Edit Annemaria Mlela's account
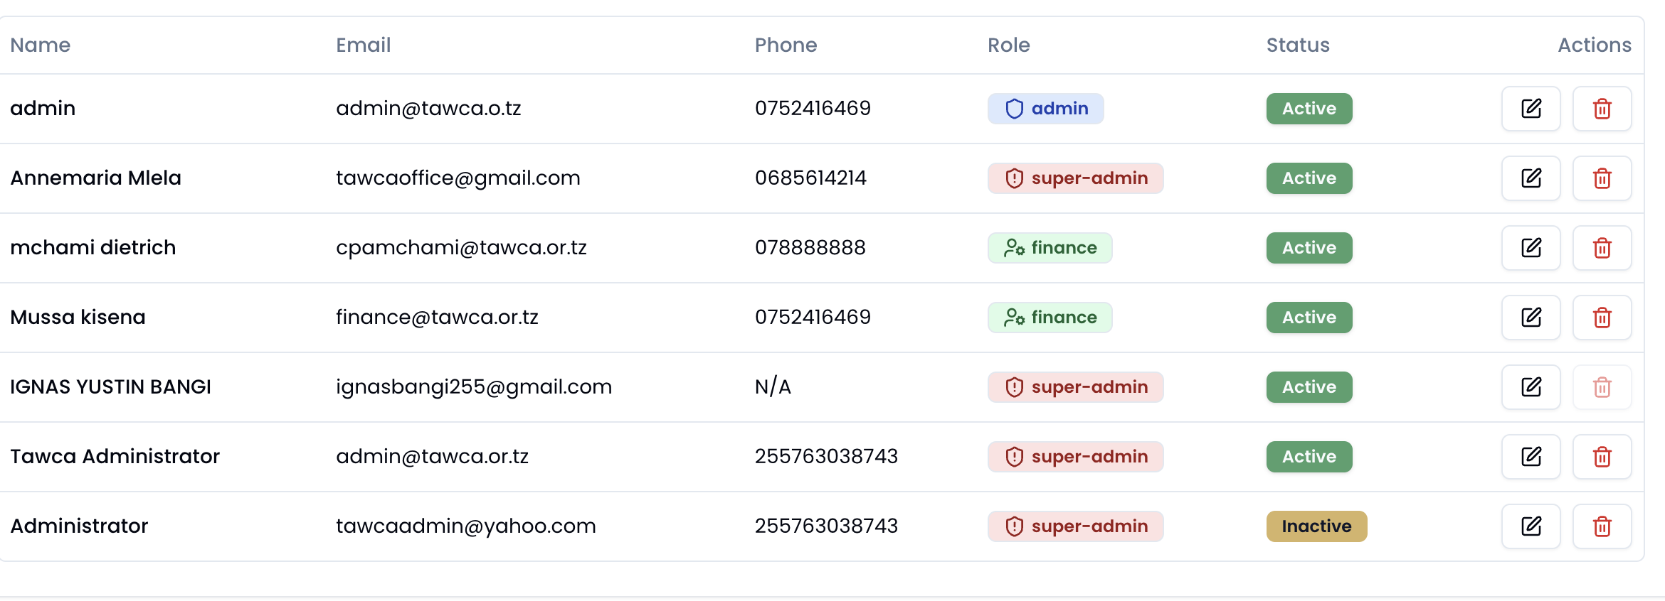The image size is (1665, 601). coord(1531,178)
